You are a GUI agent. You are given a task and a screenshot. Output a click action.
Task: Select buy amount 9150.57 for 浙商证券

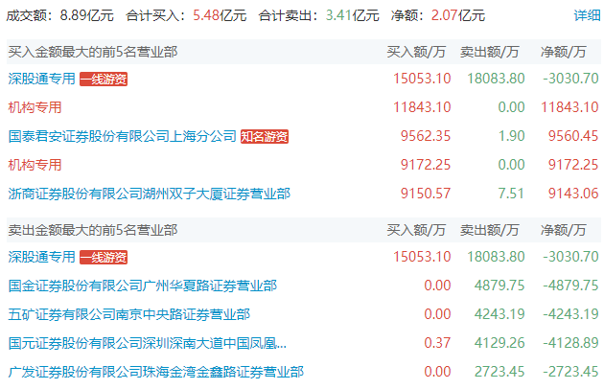426,194
